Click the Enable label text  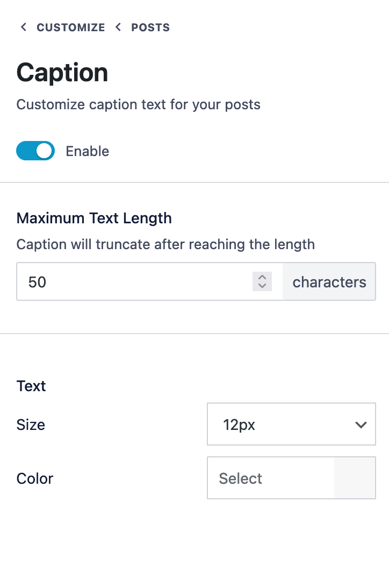point(87,151)
